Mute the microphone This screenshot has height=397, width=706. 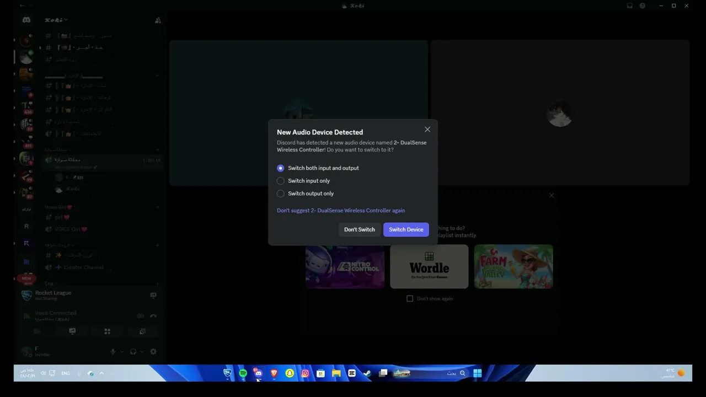(113, 352)
